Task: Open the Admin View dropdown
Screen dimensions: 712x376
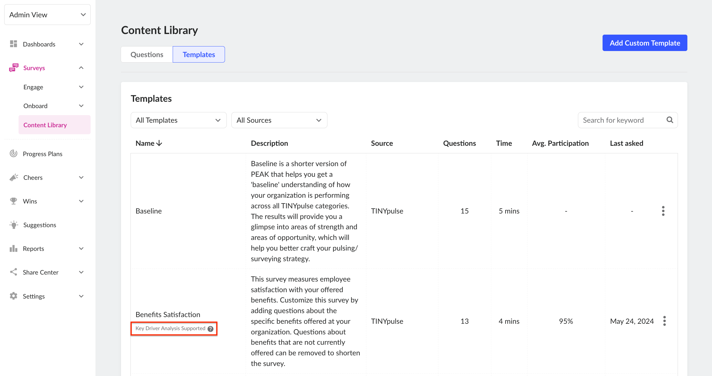Action: [47, 15]
